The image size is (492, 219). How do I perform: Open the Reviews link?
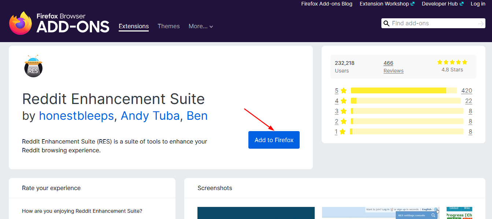[393, 71]
